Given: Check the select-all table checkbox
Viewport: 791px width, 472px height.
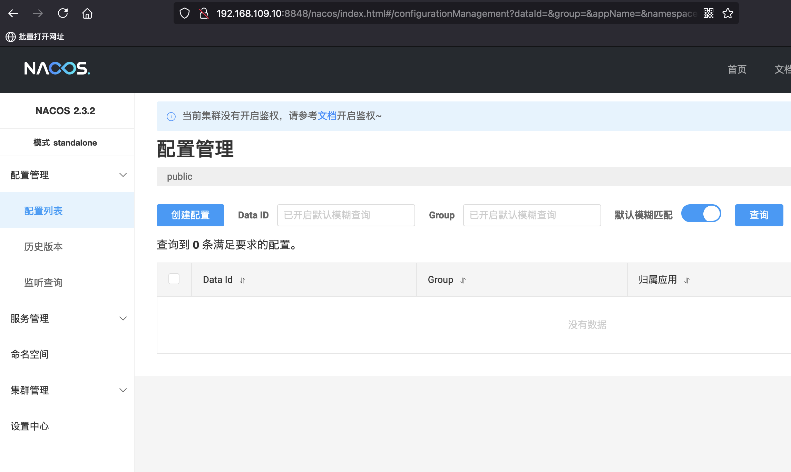Looking at the screenshot, I should coord(174,279).
